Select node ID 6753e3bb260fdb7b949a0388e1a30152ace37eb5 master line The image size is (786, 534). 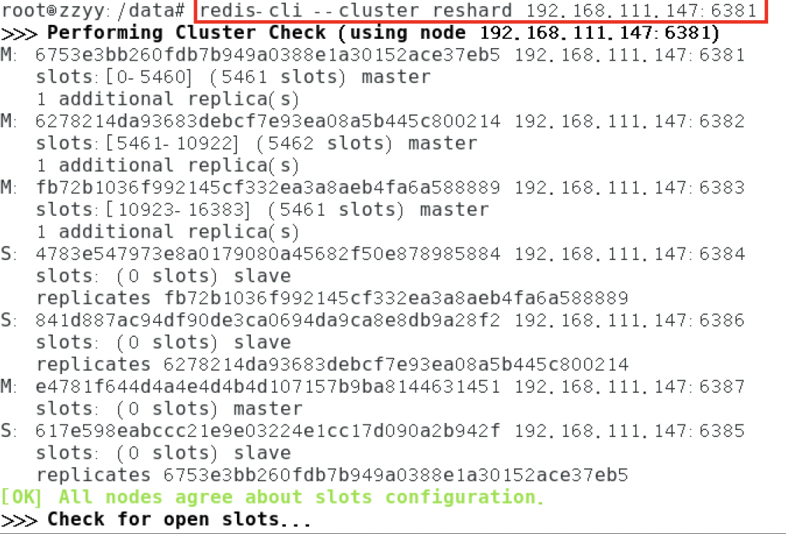[268, 54]
